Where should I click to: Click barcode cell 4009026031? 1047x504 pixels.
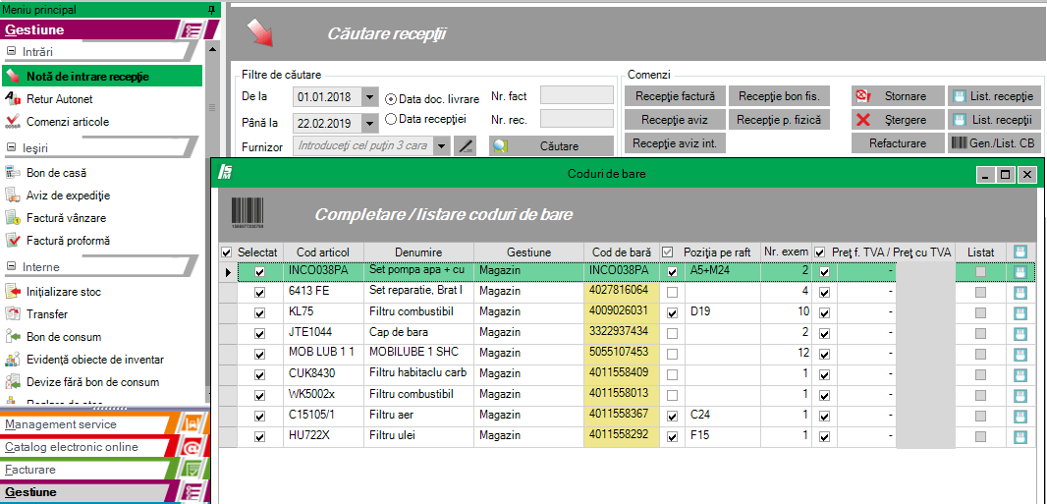click(622, 311)
